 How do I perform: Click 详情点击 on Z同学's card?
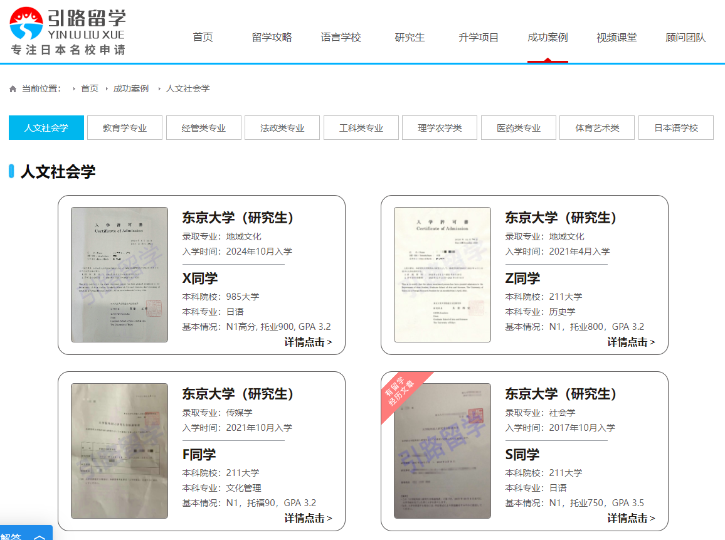click(631, 342)
